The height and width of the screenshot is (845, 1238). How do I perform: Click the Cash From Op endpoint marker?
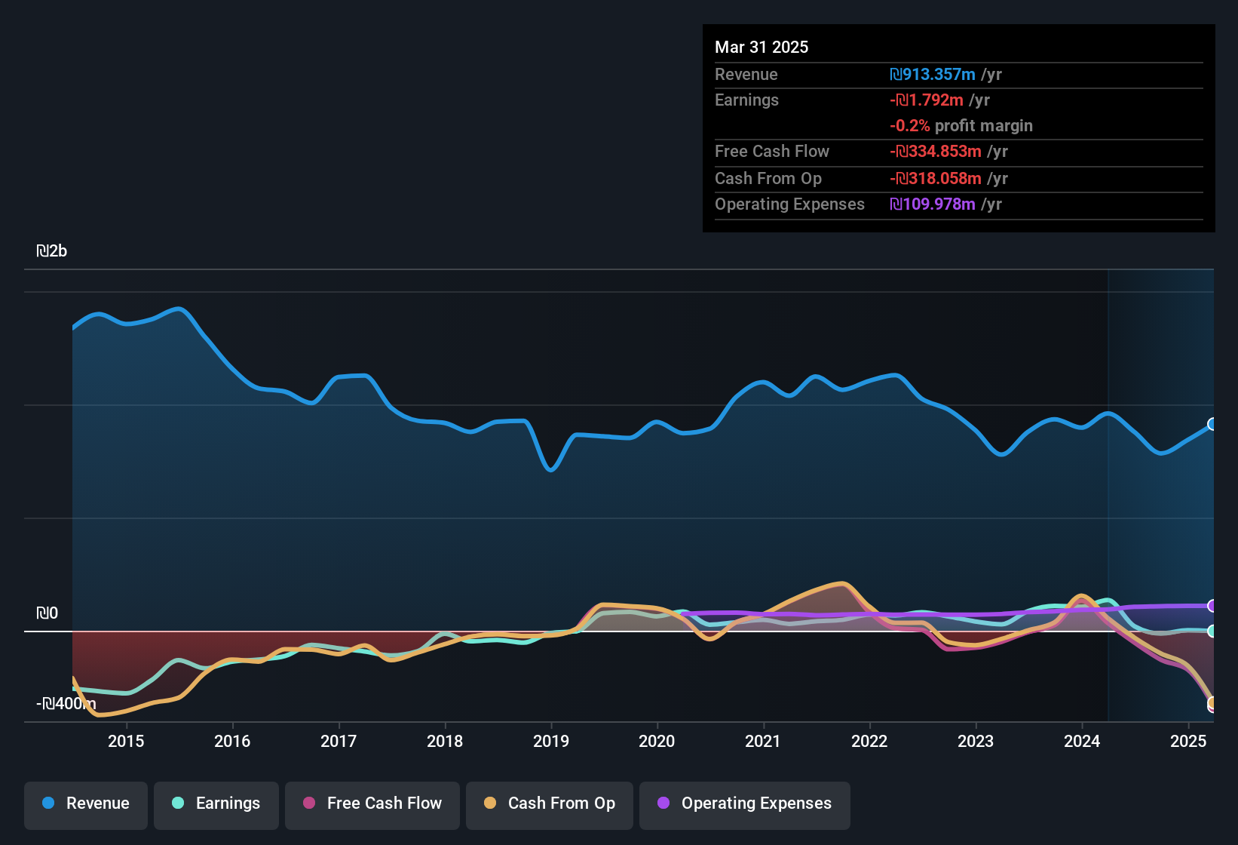[1212, 703]
